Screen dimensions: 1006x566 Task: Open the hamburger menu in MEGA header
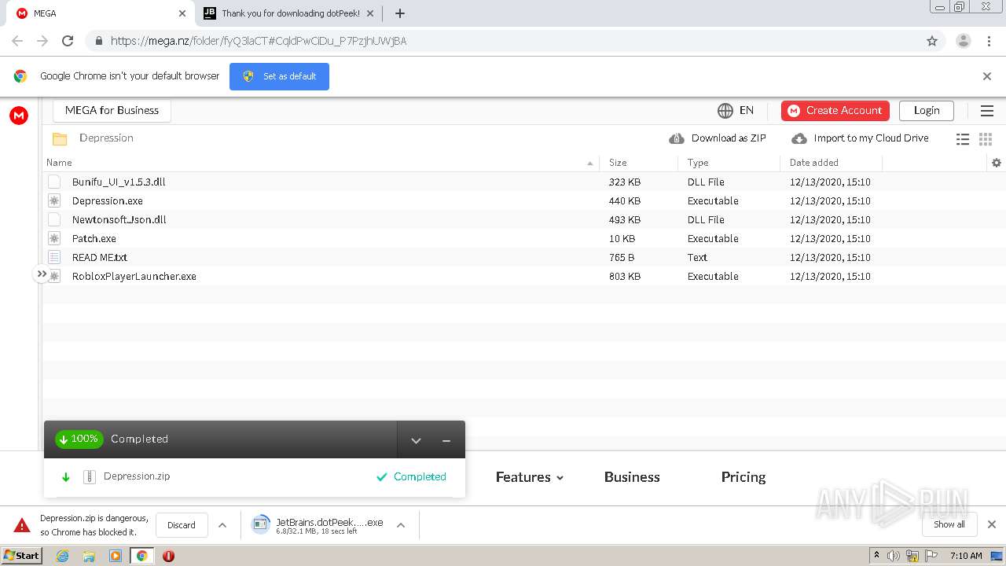[987, 111]
